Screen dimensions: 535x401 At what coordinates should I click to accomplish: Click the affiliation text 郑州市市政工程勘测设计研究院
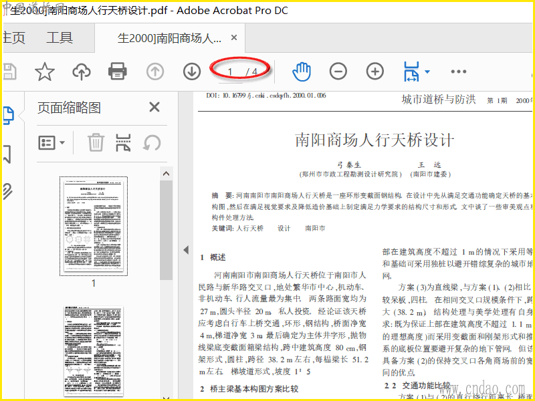[350, 174]
